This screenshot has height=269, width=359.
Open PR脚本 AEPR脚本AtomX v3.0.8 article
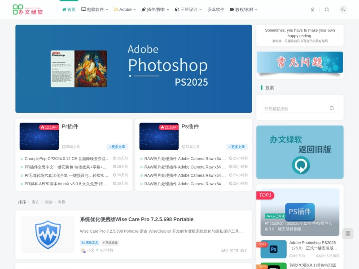coord(66,184)
